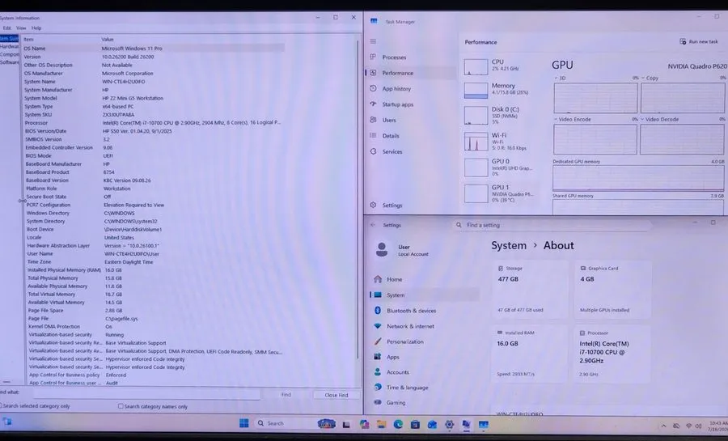Open the Video Decode graph dropdown
Viewport: 728px width, 441px height.
659,119
